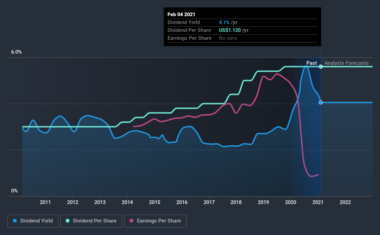This screenshot has height=235, width=380.
Task: Toggle the Earnings Per Share legend button
Action: (x=155, y=221)
